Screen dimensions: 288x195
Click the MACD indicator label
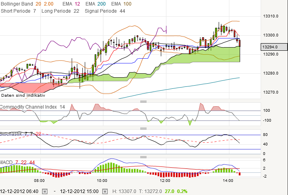click(6, 162)
